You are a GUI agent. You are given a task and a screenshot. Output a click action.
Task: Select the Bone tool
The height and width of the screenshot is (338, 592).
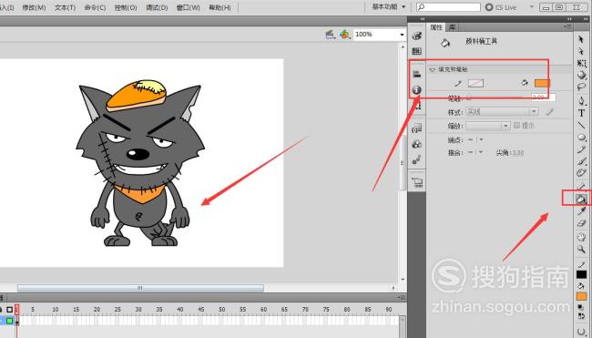point(581,186)
